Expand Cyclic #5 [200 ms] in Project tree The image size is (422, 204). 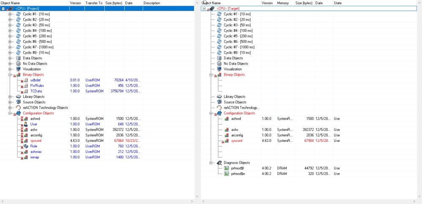click(10, 36)
